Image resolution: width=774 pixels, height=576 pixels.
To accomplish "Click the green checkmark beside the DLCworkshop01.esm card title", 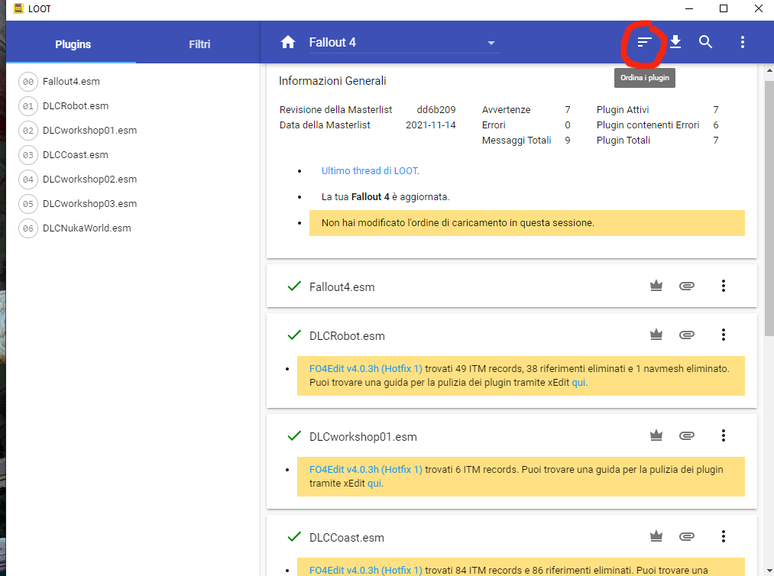I will (x=294, y=435).
